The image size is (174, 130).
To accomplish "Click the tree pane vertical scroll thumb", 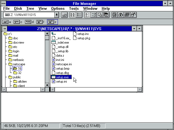I will tap(47, 38).
